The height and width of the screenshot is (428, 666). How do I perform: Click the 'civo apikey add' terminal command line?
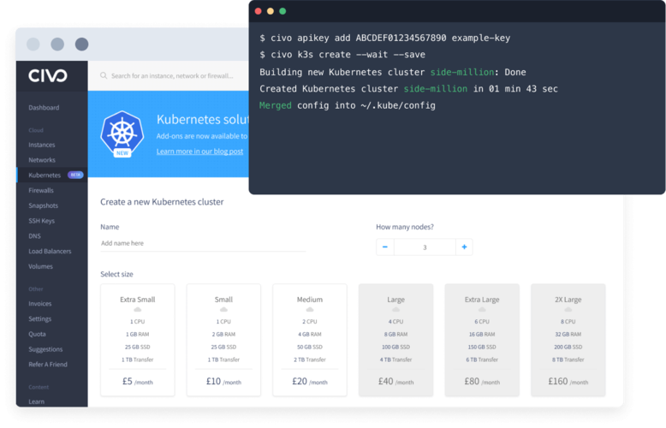coord(385,39)
